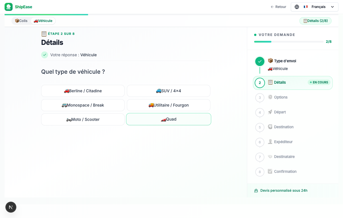The height and width of the screenshot is (218, 343).
Task: Click the globe icon beside Destination
Action: click(x=270, y=127)
